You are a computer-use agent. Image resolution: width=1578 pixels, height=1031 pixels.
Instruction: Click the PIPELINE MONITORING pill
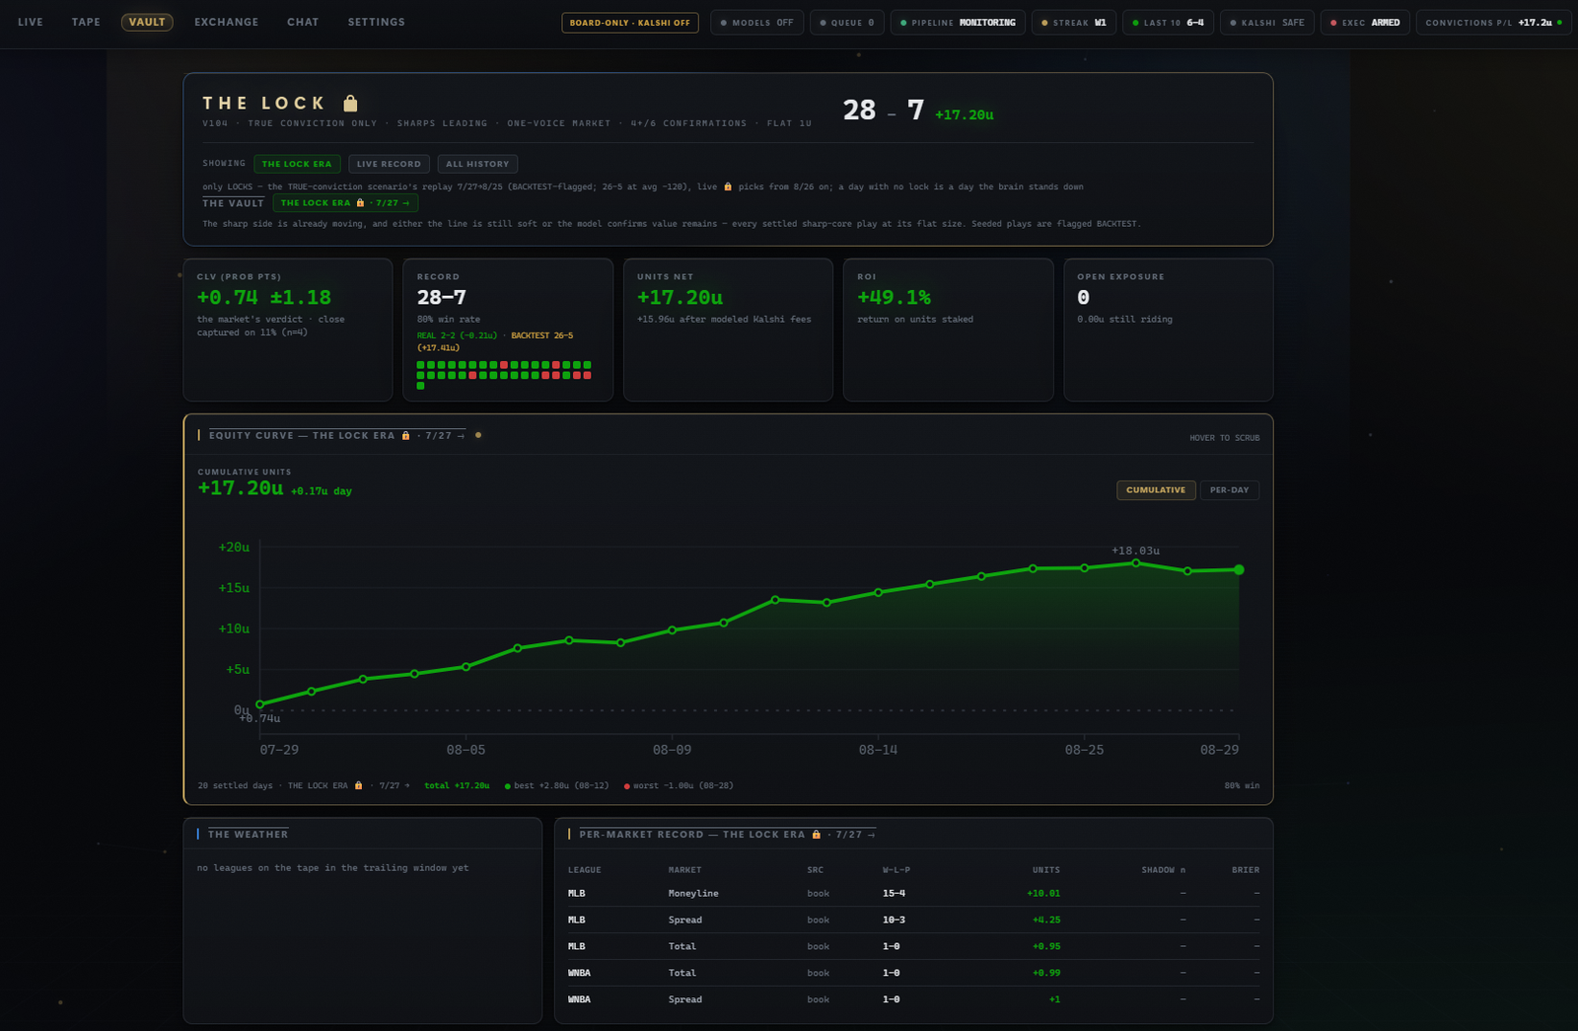pyautogui.click(x=958, y=23)
